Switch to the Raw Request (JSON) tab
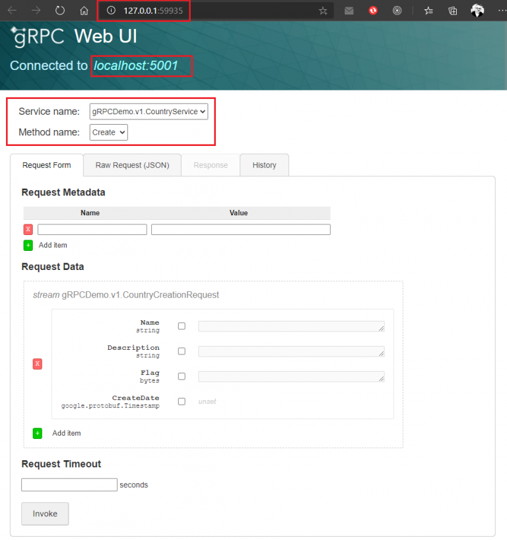This screenshot has height=540, width=507. pos(132,165)
